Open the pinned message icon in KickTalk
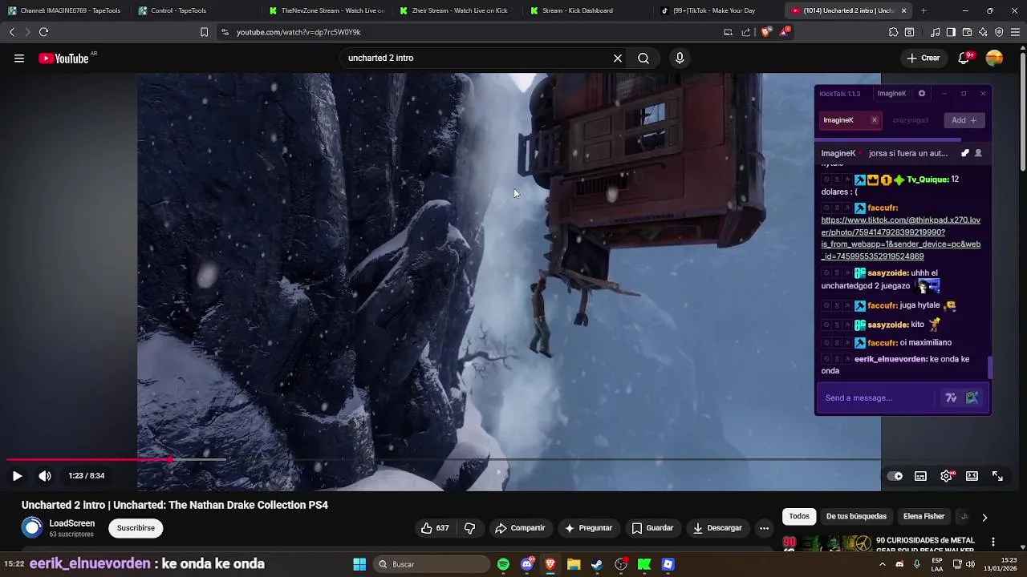 [965, 153]
